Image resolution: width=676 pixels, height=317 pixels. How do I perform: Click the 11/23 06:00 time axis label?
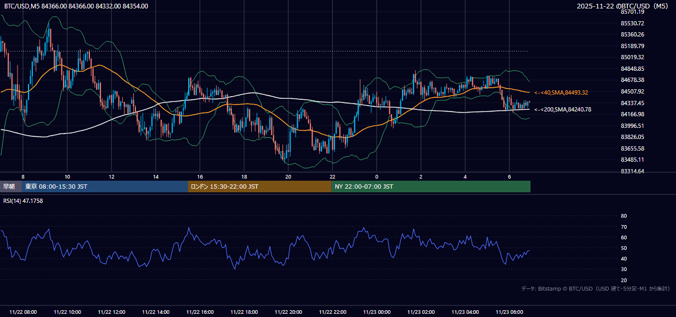point(509,312)
